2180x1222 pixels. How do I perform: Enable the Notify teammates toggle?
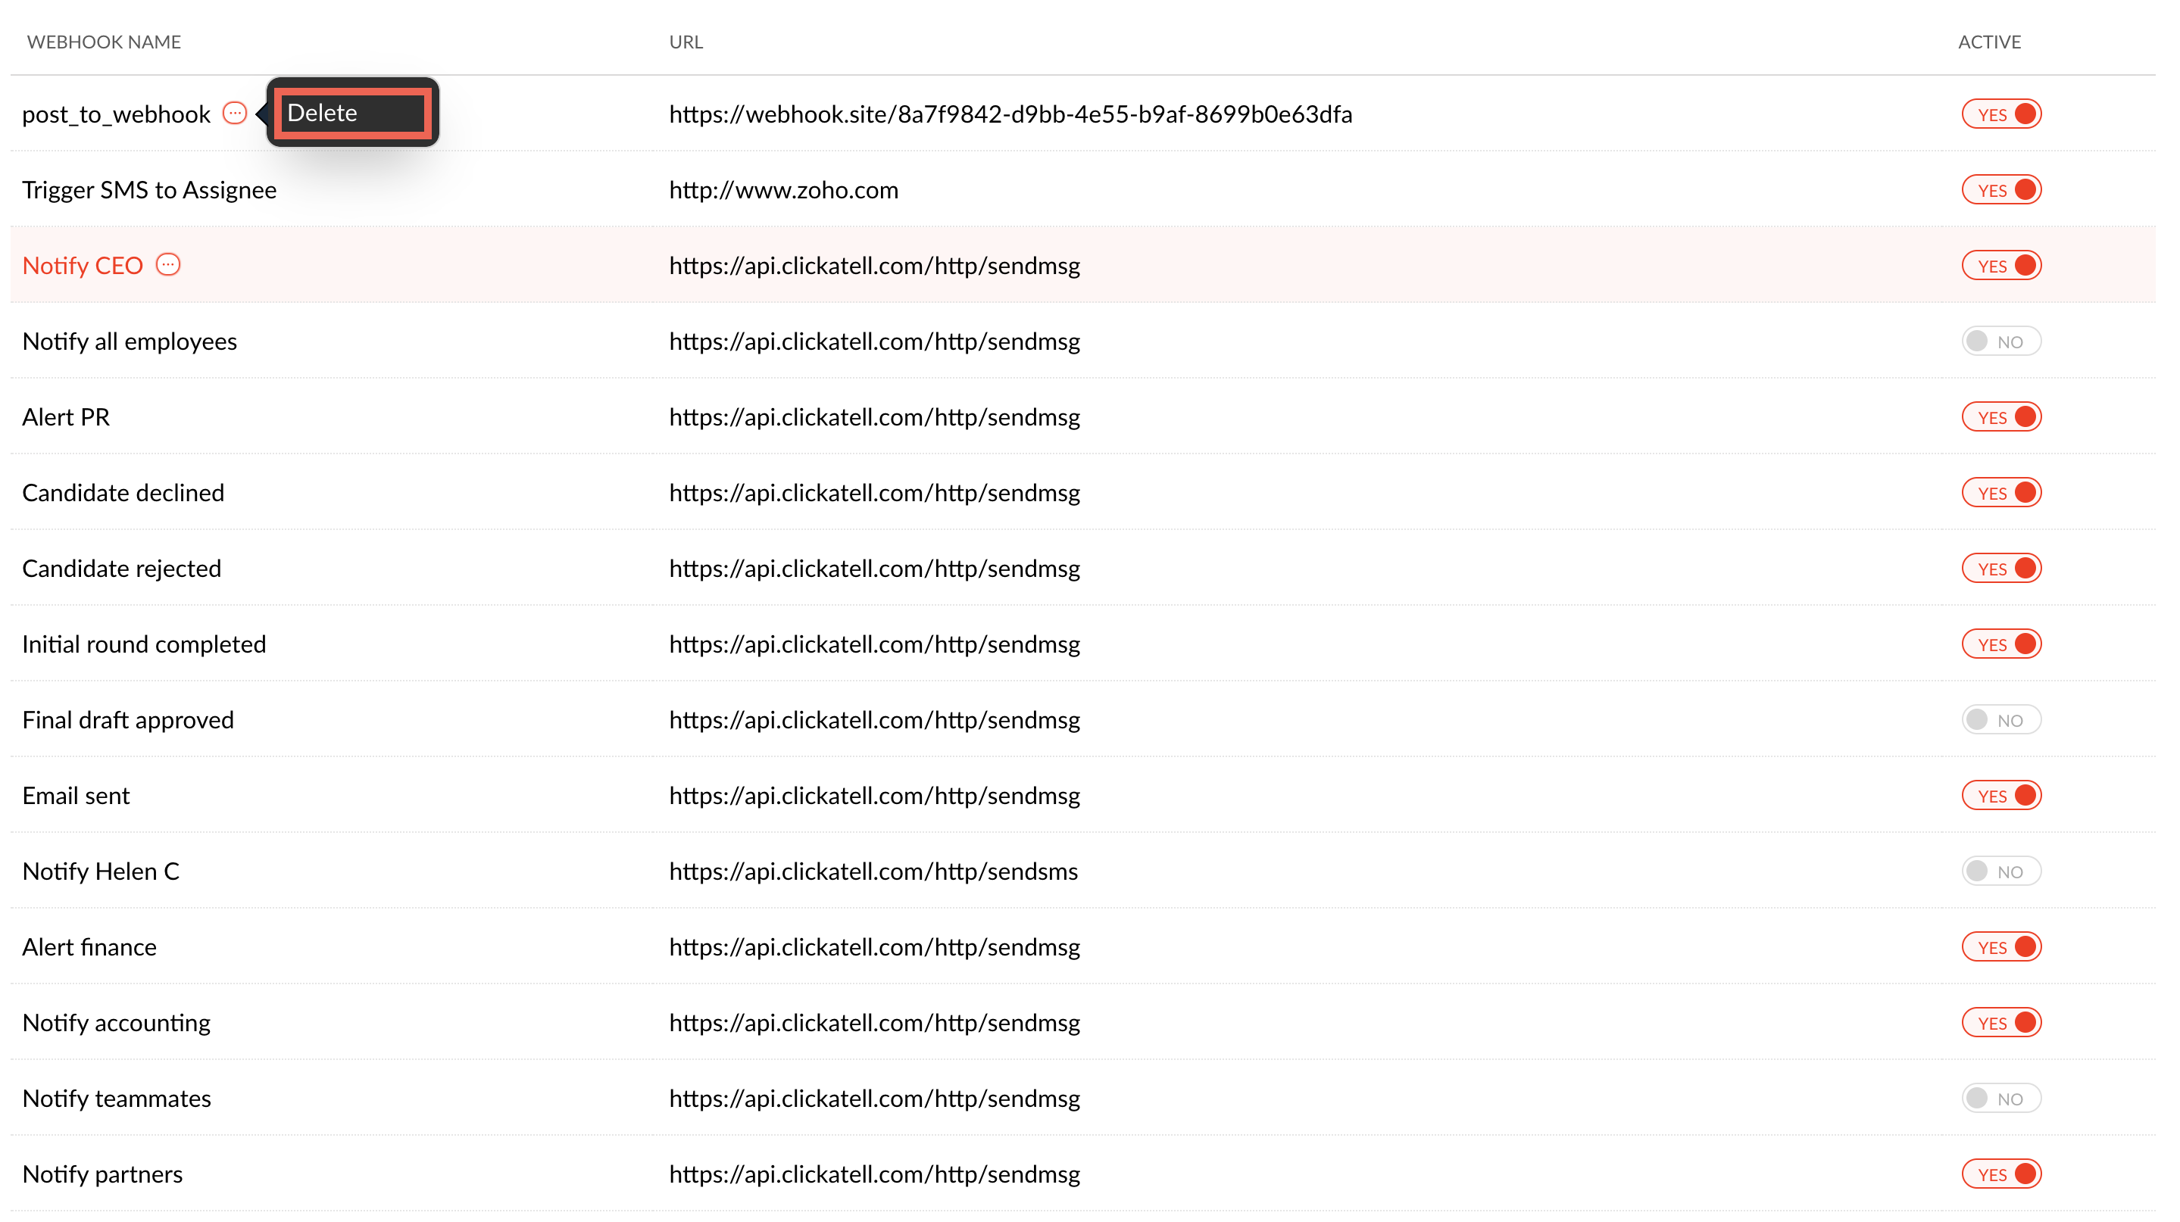[x=2000, y=1099]
